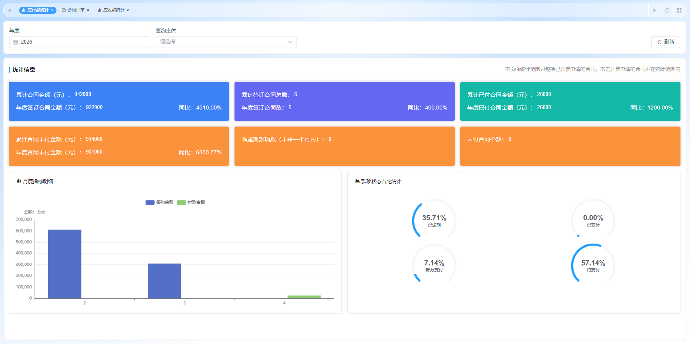690x344 pixels.
Task: Click the 刷新 refresh button
Action: point(666,42)
